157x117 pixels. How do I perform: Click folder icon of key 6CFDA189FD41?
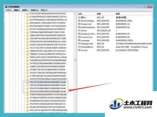point(27,17)
